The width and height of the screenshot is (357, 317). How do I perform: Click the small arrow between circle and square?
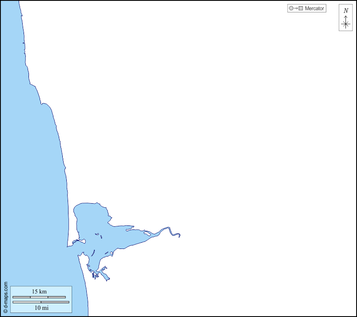(296, 8)
